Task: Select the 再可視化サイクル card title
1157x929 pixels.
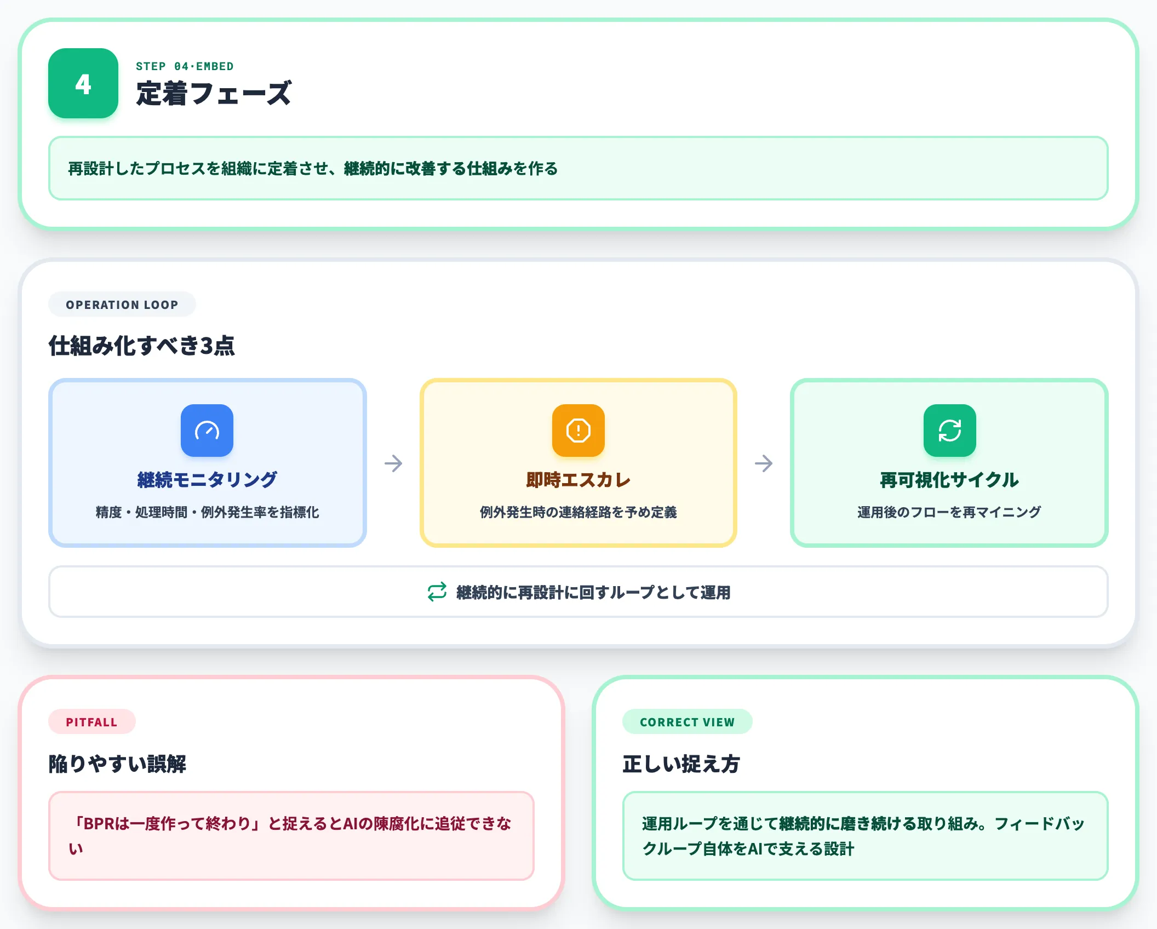Action: (x=949, y=480)
